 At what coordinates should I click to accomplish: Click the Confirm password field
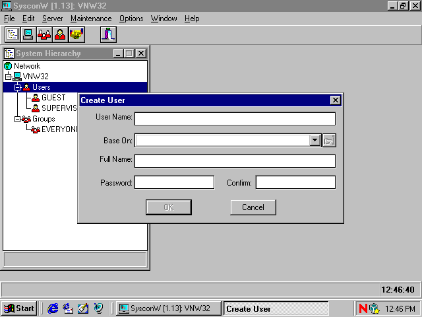tap(295, 182)
